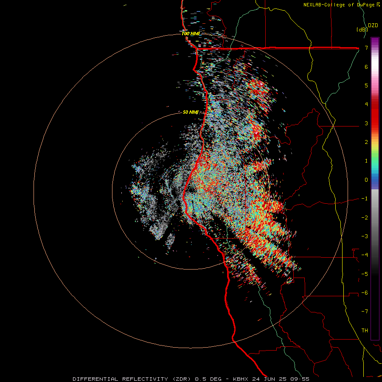The height and width of the screenshot is (382, 382).
Task: Click the 3 value on the color scale
Action: pyautogui.click(x=366, y=123)
